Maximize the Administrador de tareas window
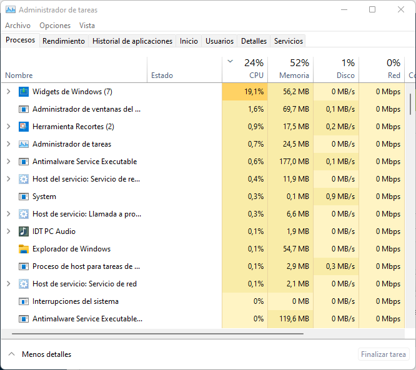Viewport: 416px width, 370px height. click(x=372, y=9)
